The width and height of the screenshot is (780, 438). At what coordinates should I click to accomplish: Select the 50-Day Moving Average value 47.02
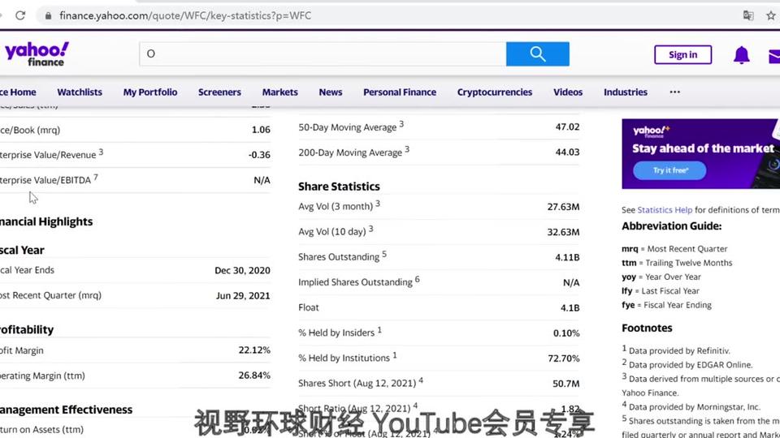click(567, 127)
